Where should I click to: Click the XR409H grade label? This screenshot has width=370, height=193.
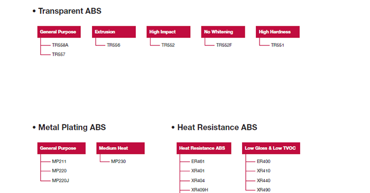[x=200, y=190]
